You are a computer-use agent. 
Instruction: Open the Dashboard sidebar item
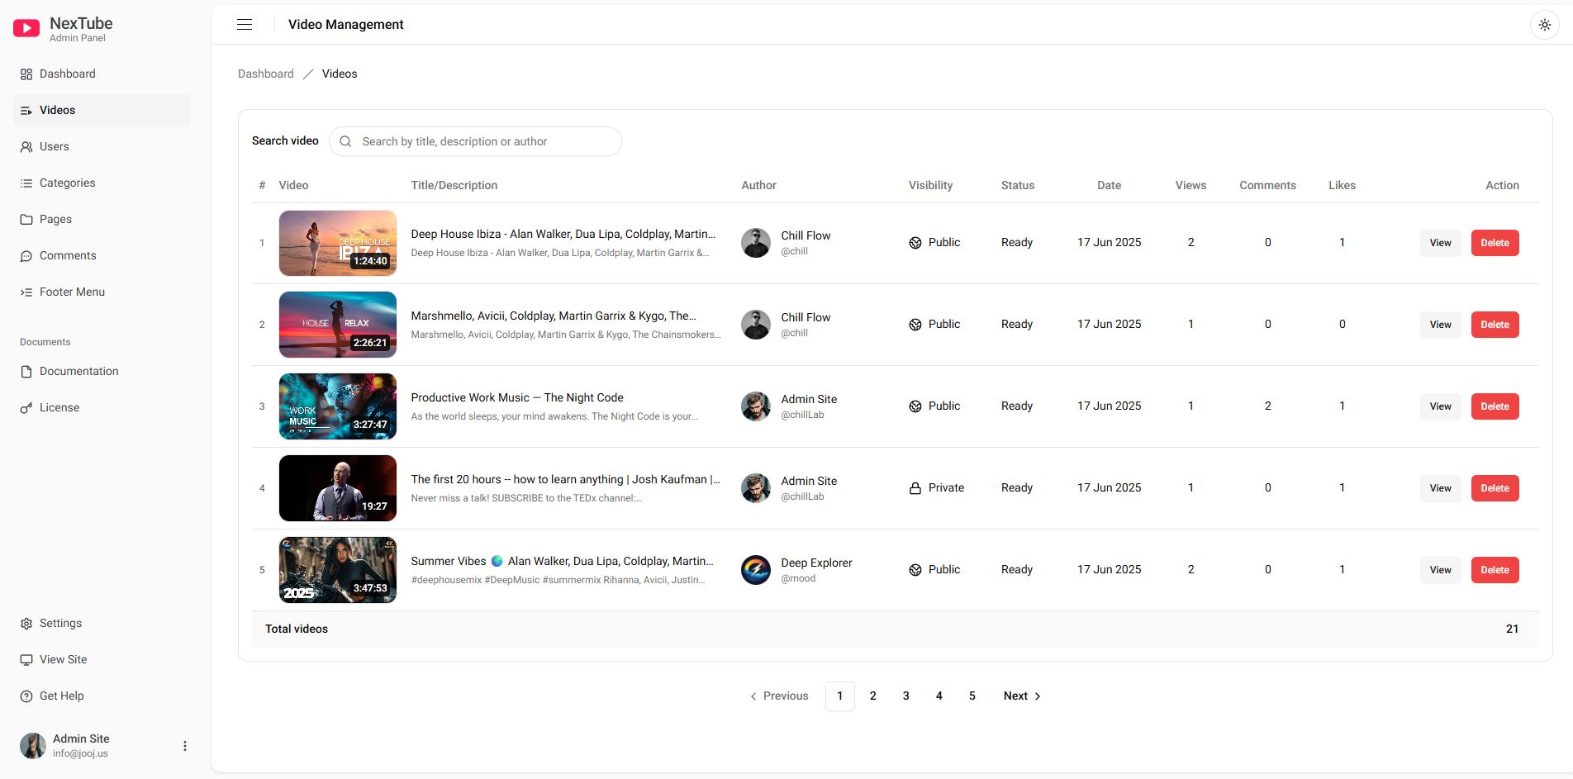(x=67, y=74)
